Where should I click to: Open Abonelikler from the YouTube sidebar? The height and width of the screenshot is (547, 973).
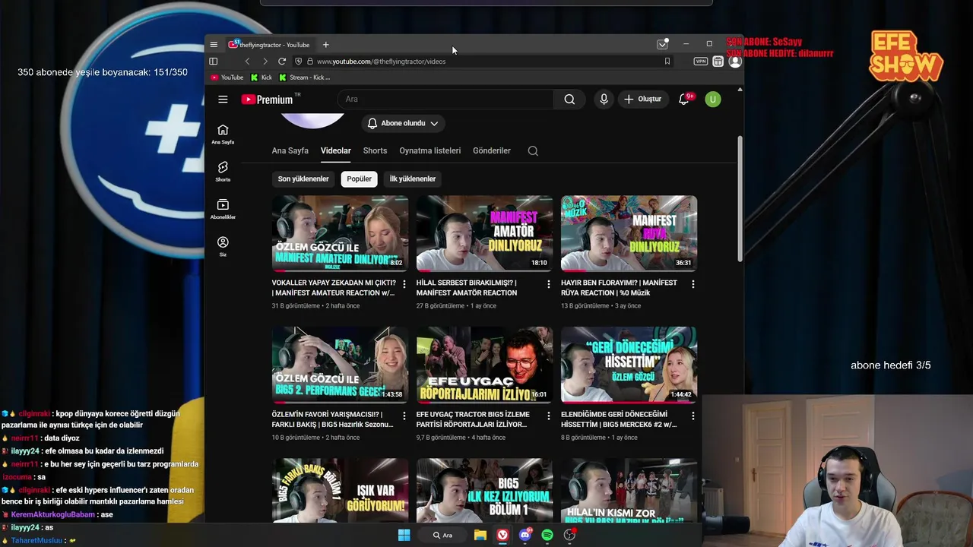pos(223,209)
